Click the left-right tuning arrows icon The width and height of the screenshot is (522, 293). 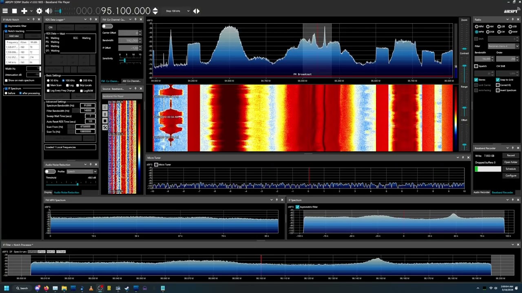click(196, 11)
